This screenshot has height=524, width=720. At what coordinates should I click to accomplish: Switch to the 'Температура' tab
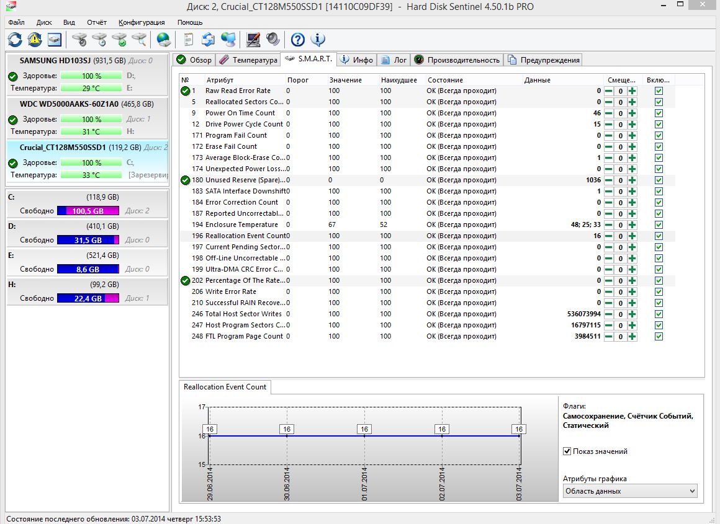tap(248, 60)
